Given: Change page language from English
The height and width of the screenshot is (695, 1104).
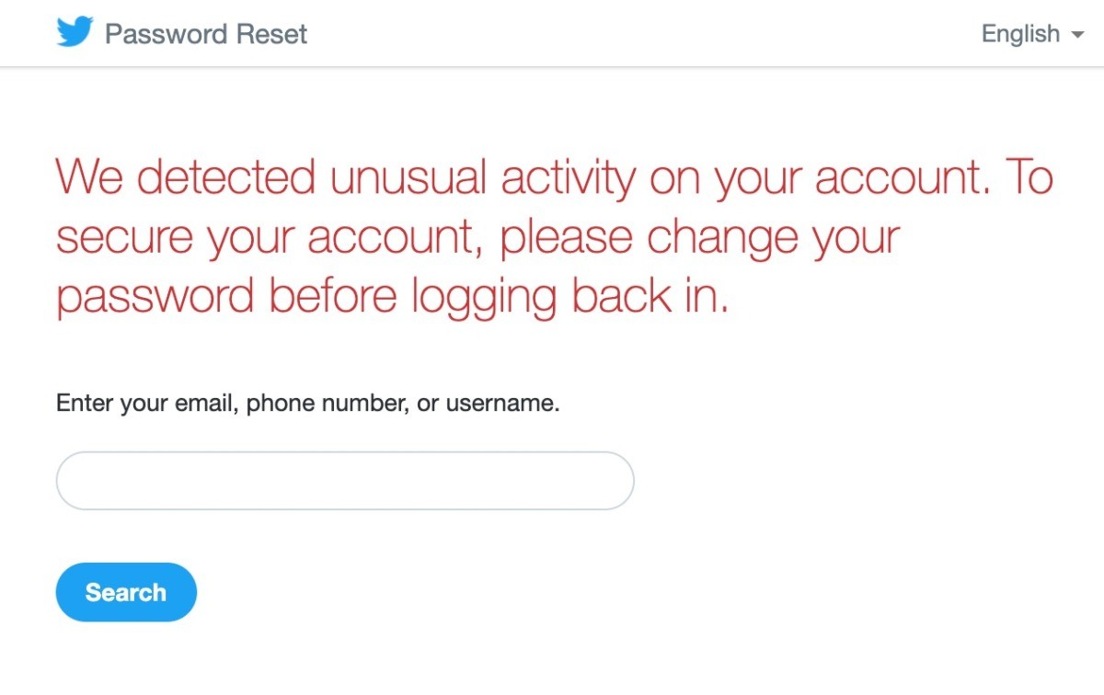Looking at the screenshot, I should (1032, 34).
